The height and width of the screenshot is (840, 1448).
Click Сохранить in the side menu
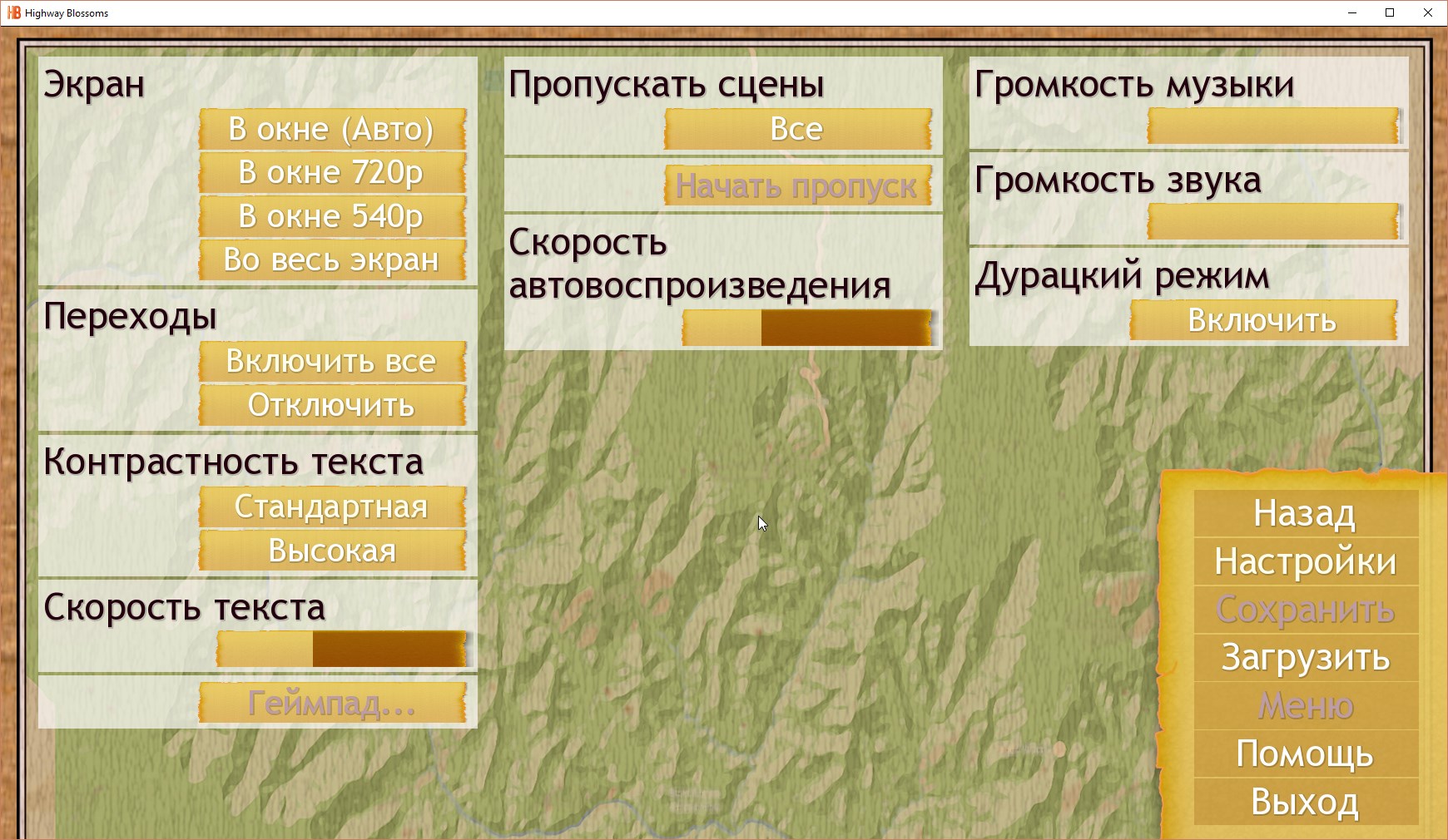(x=1306, y=610)
